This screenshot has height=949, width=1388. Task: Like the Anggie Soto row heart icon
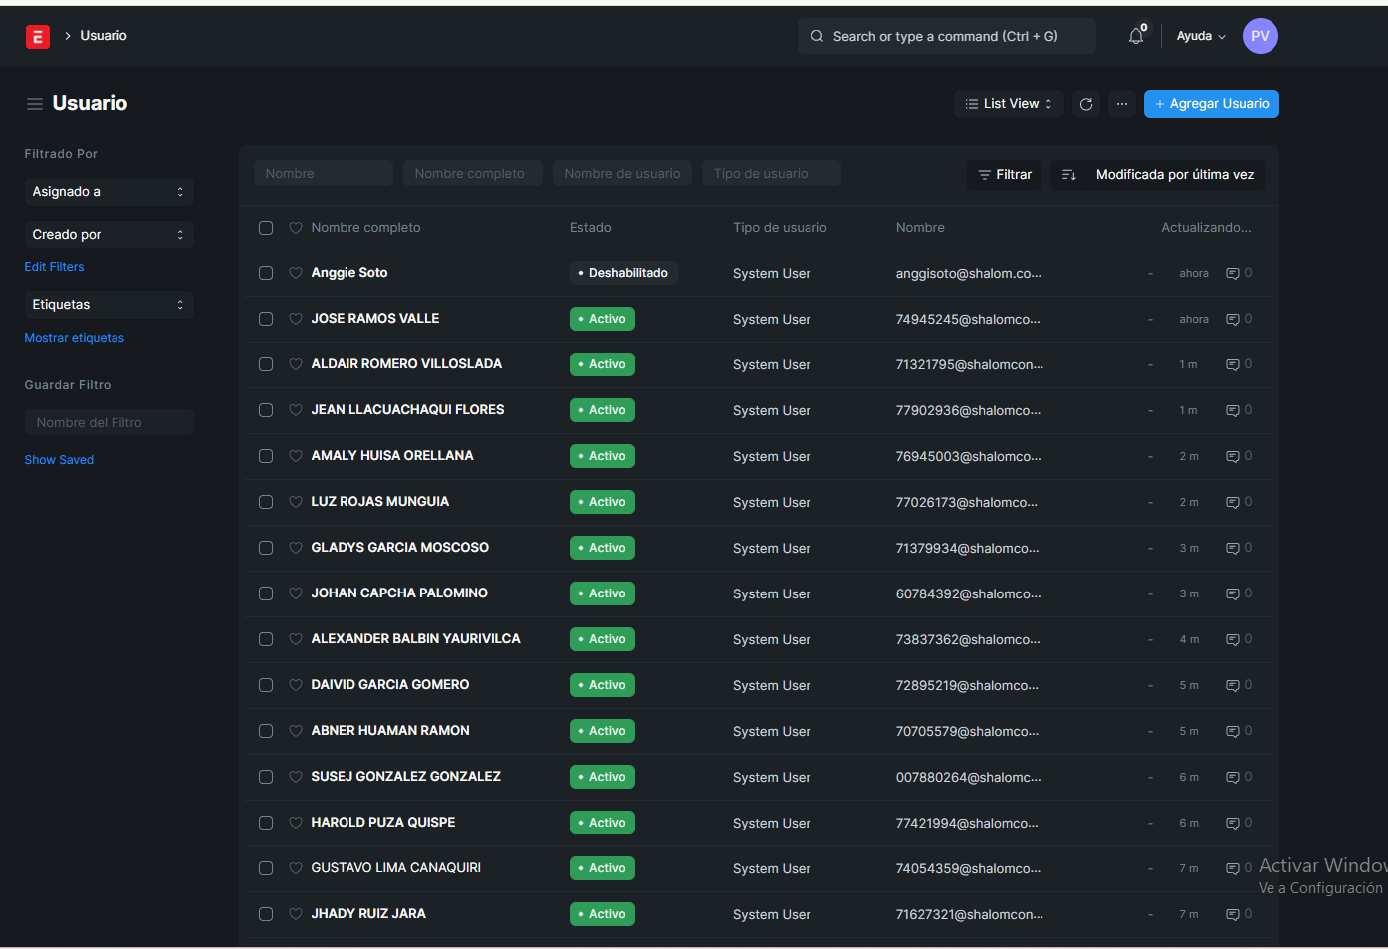296,273
